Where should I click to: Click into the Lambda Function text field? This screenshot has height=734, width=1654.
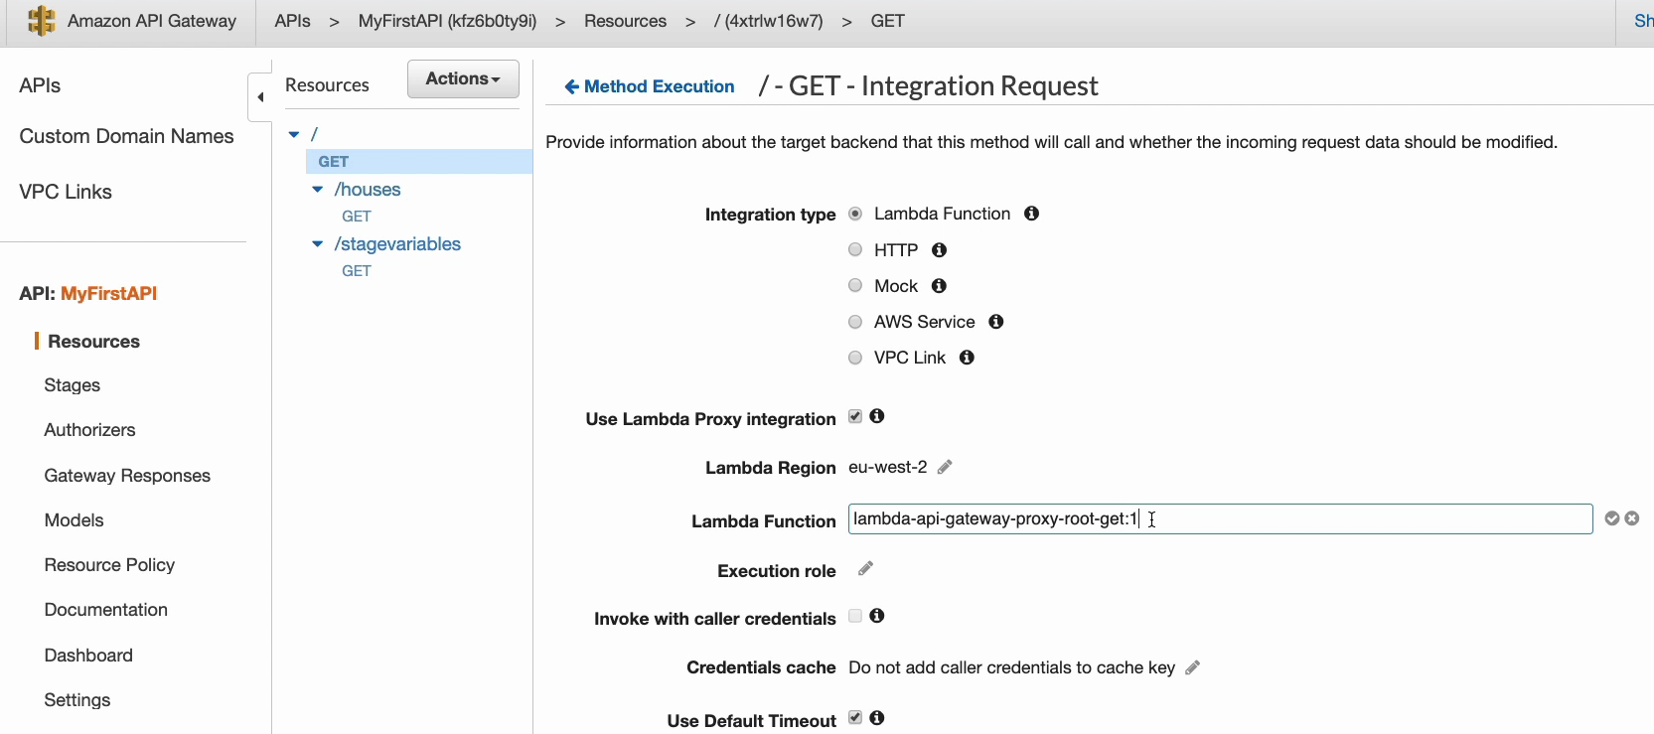1220,518
